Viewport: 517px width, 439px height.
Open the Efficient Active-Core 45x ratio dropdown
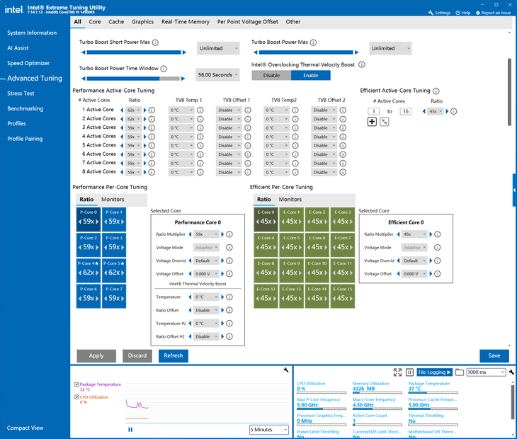[x=436, y=111]
